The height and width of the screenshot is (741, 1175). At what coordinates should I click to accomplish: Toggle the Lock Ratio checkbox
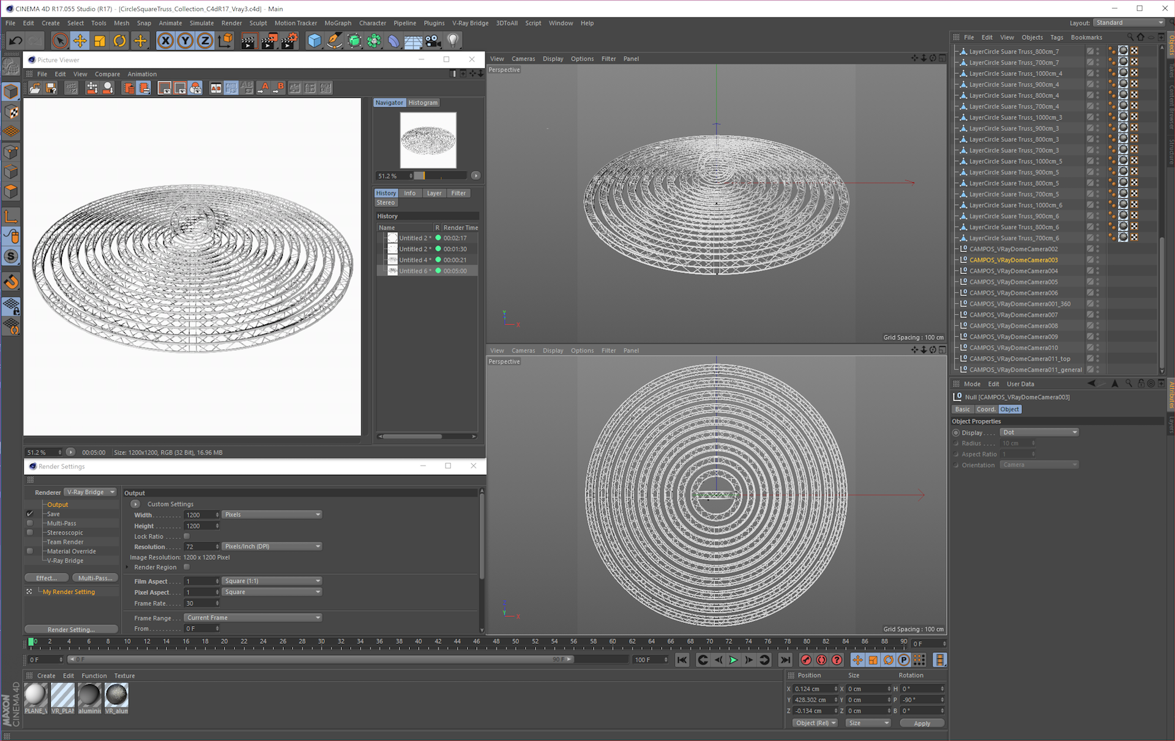tap(187, 536)
